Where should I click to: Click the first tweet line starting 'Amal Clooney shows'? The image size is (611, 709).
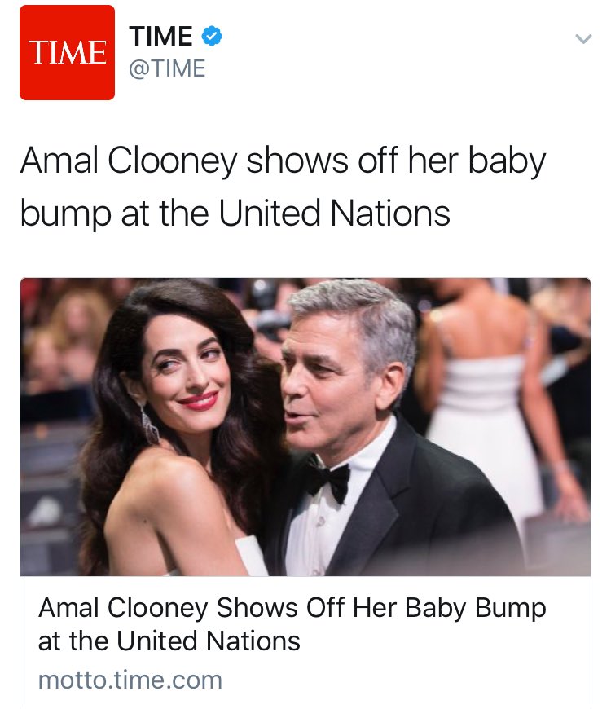(283, 161)
